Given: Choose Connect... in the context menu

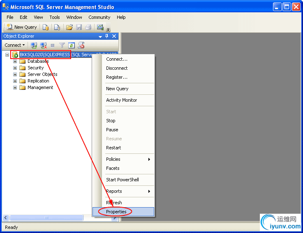Looking at the screenshot, I should tap(123, 59).
